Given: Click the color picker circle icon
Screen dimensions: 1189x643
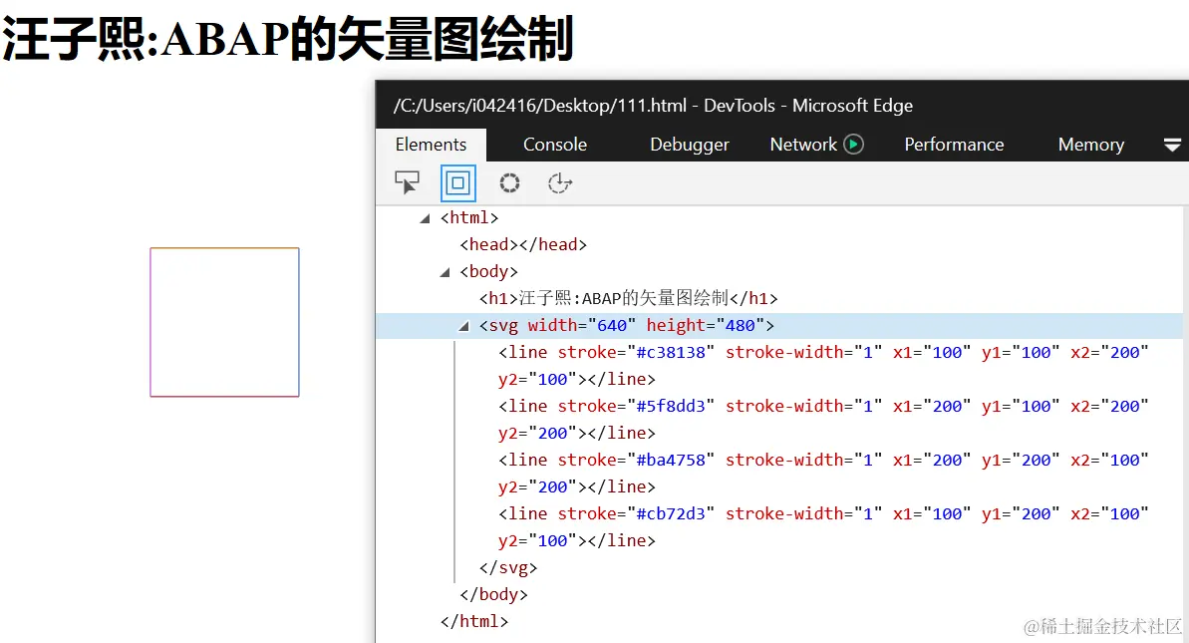Looking at the screenshot, I should pyautogui.click(x=509, y=182).
